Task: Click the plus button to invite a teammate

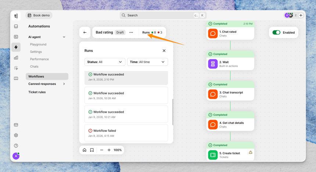Action: tap(301, 15)
